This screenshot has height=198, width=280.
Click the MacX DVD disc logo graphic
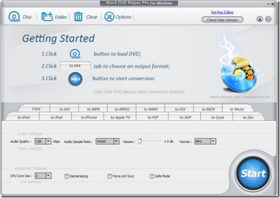239,75
